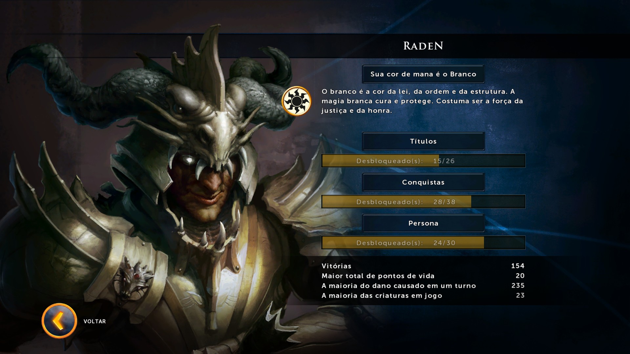Click the 154 victories value
This screenshot has width=630, height=354.
pos(518,266)
